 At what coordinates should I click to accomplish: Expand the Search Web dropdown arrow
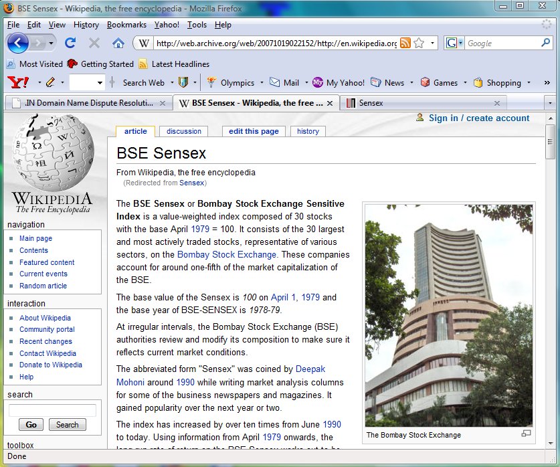[x=172, y=82]
